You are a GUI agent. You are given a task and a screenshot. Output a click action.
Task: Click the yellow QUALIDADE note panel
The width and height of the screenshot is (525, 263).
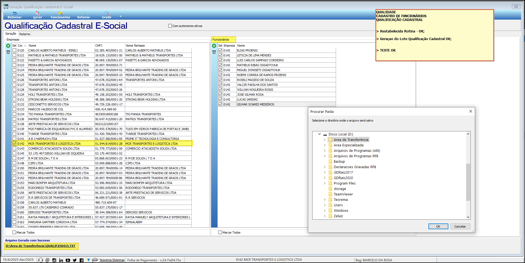(435, 35)
